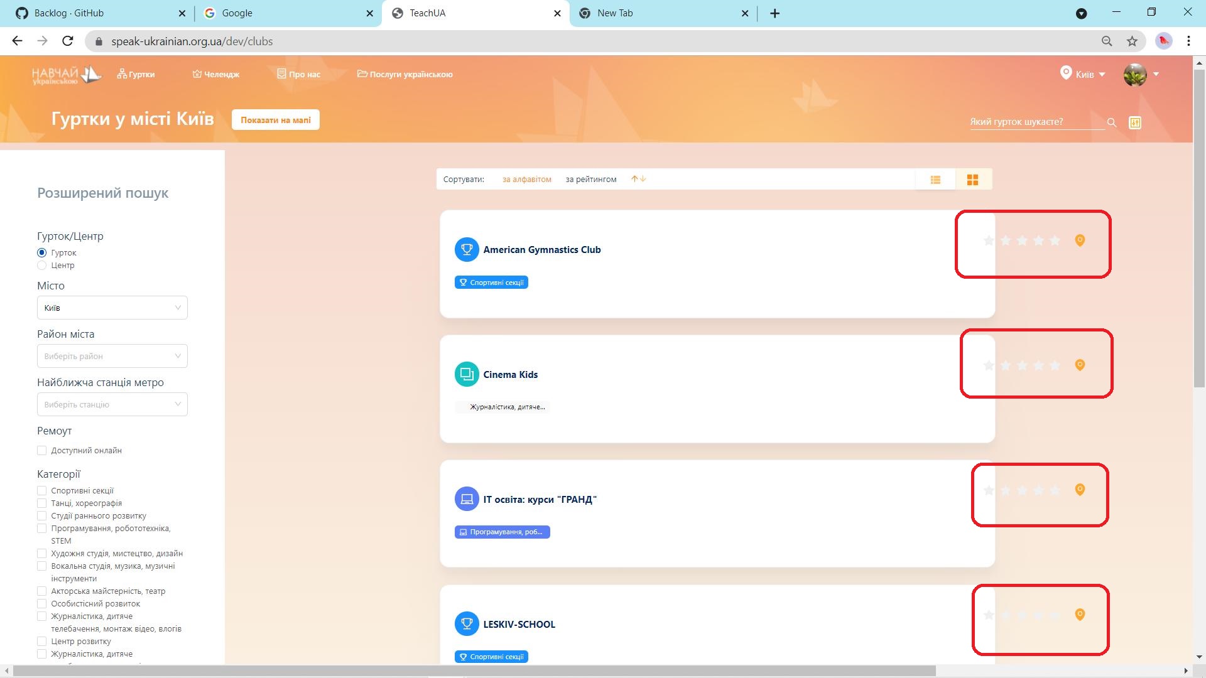Switch to list view layout
The height and width of the screenshot is (678, 1206).
(935, 180)
